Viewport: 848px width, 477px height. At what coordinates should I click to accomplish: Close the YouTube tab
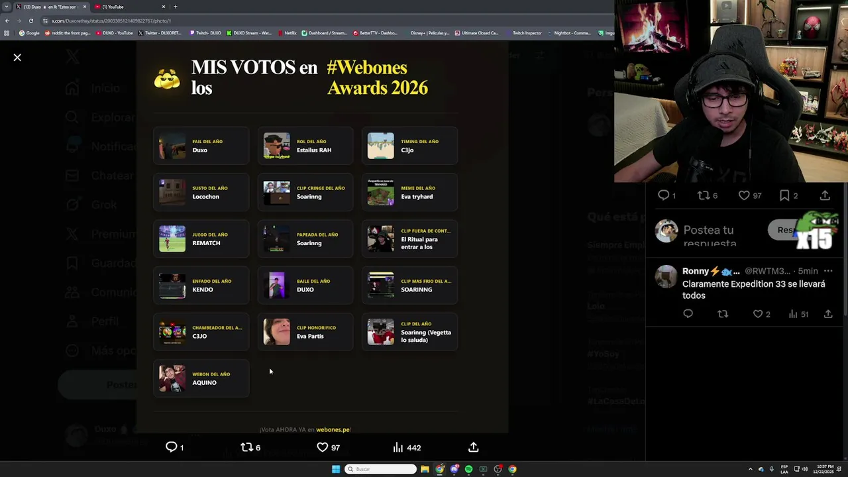click(164, 7)
